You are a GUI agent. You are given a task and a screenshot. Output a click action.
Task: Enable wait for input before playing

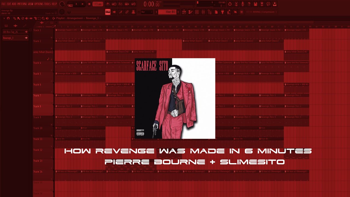click(114, 4)
